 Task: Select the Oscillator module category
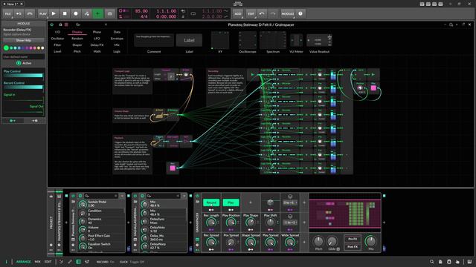pos(57,39)
